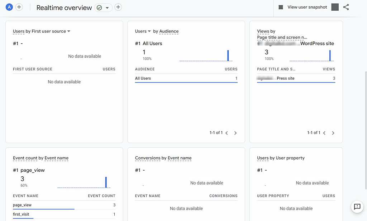Click the plus icon after the Realtime overview dropdown
The height and width of the screenshot is (221, 367).
pos(118,7)
